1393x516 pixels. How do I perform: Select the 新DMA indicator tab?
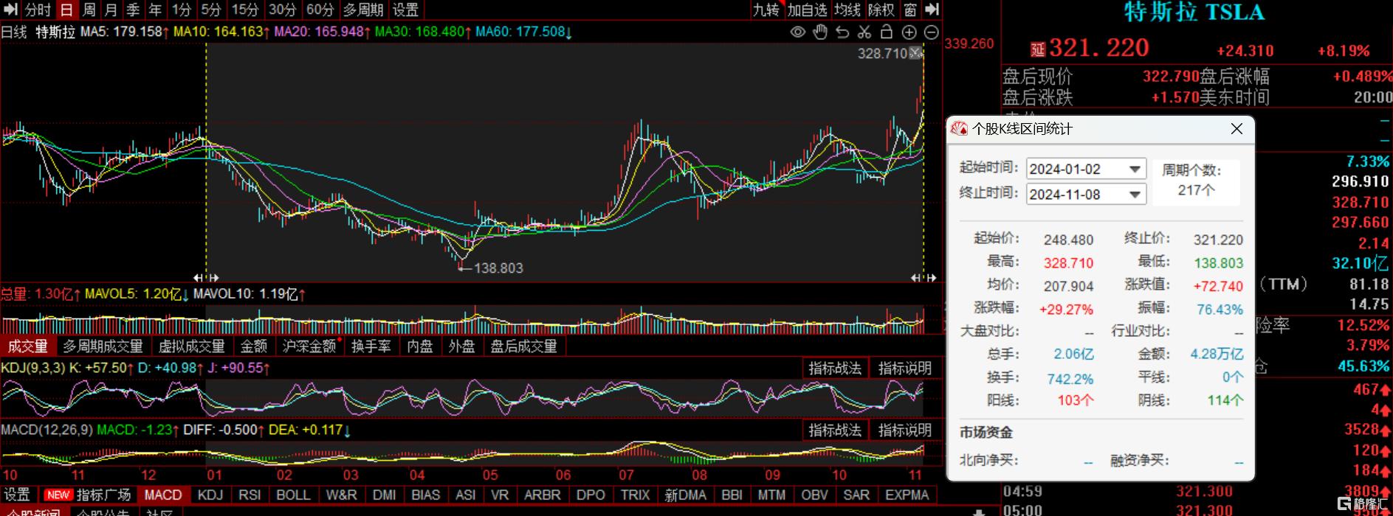(x=686, y=495)
